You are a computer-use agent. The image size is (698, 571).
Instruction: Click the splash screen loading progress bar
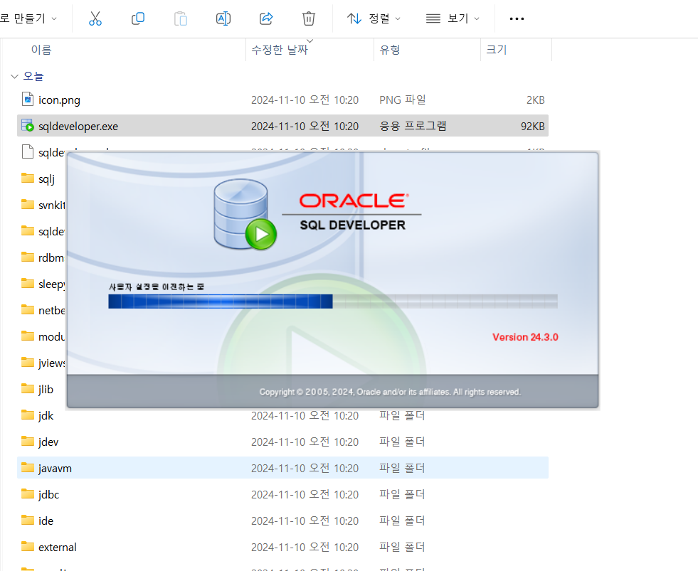pyautogui.click(x=333, y=301)
